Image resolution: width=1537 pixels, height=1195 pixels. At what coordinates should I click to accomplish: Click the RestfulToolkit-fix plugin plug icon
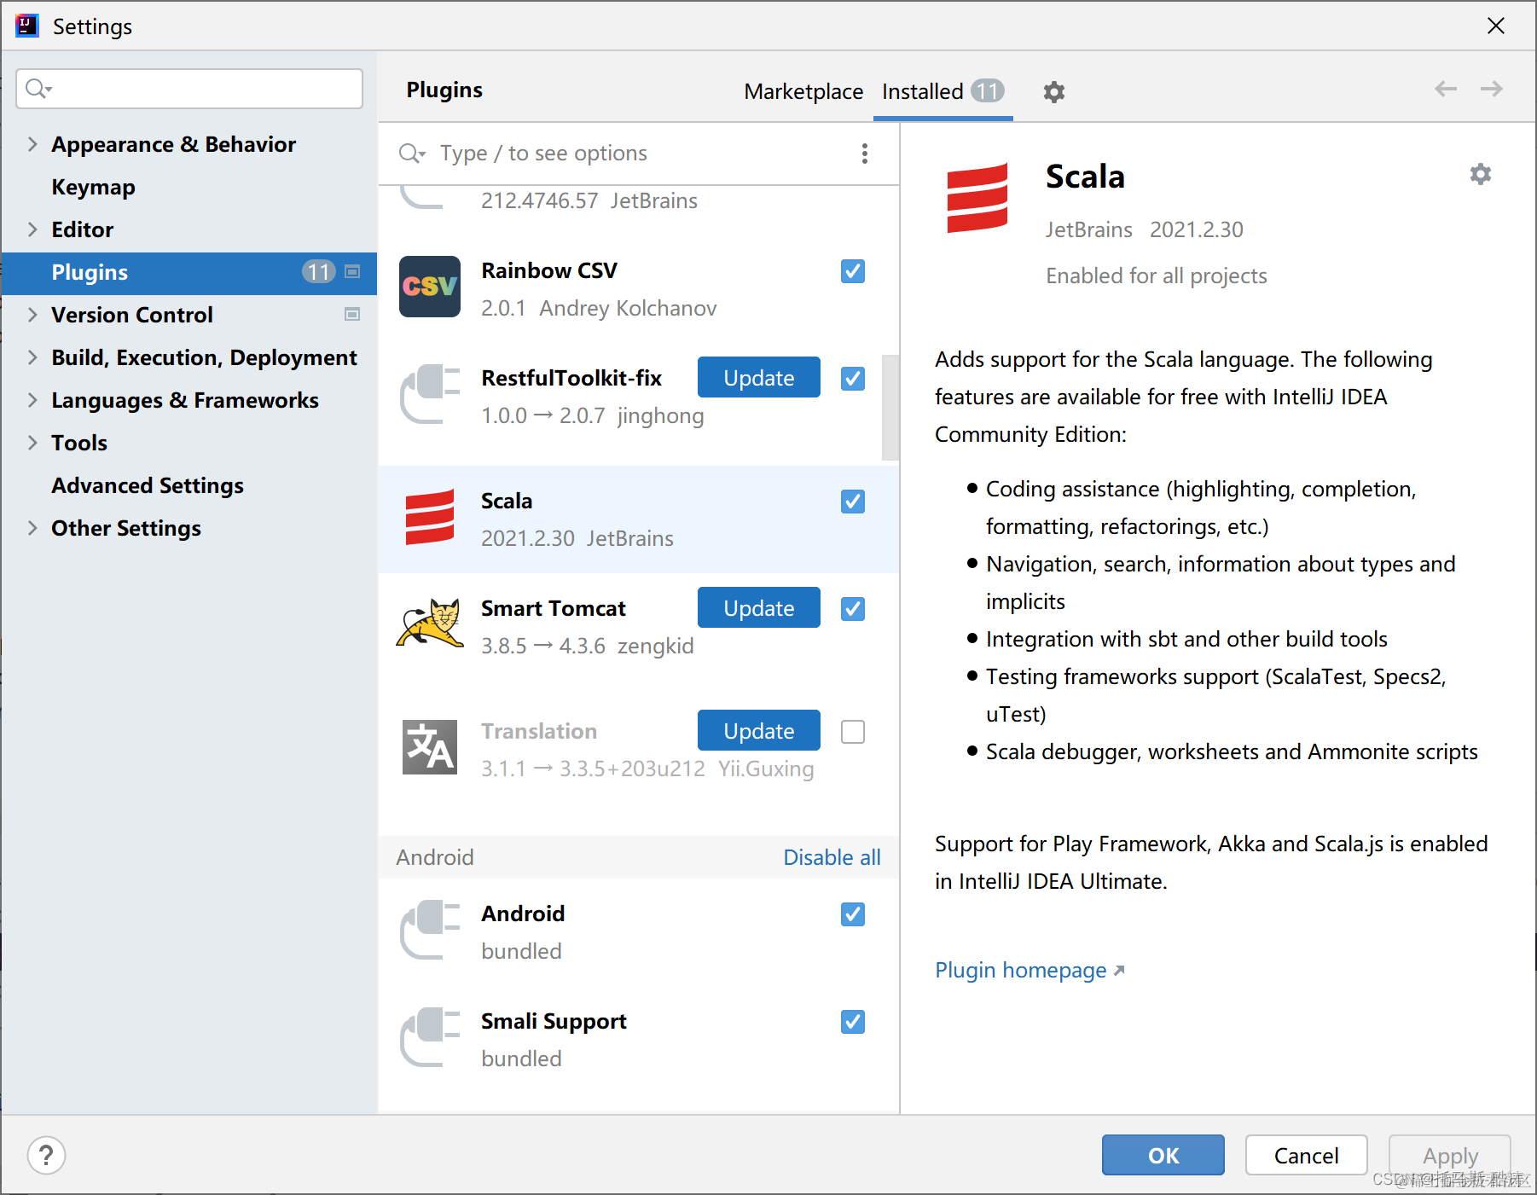pyautogui.click(x=430, y=394)
